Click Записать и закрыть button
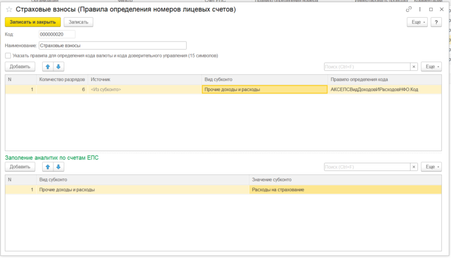 [33, 22]
